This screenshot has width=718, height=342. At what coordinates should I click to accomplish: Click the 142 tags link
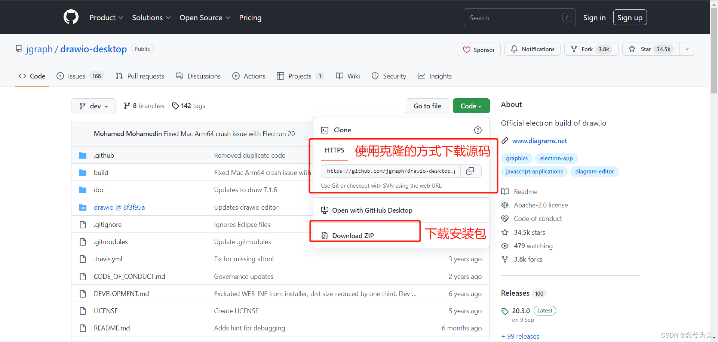188,106
